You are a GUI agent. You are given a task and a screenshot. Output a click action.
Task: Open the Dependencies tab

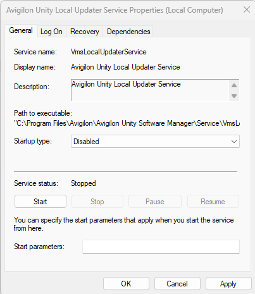coord(128,32)
